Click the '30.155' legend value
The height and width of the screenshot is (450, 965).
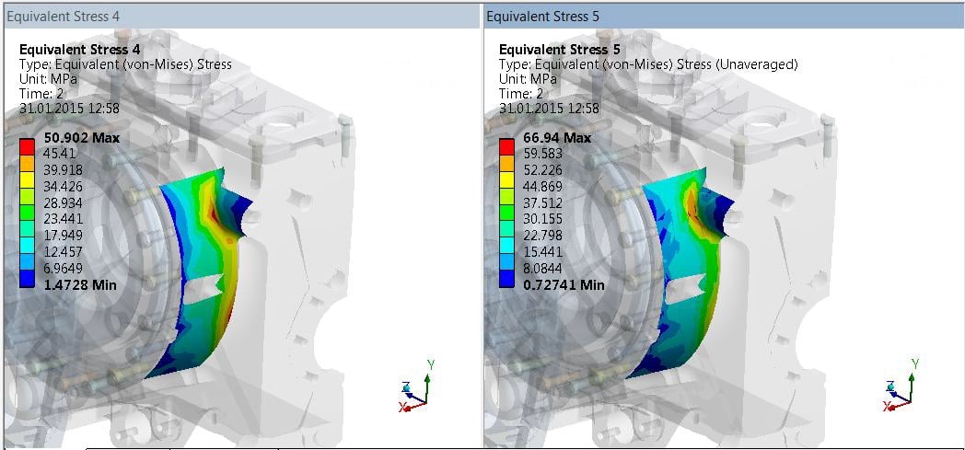click(543, 219)
